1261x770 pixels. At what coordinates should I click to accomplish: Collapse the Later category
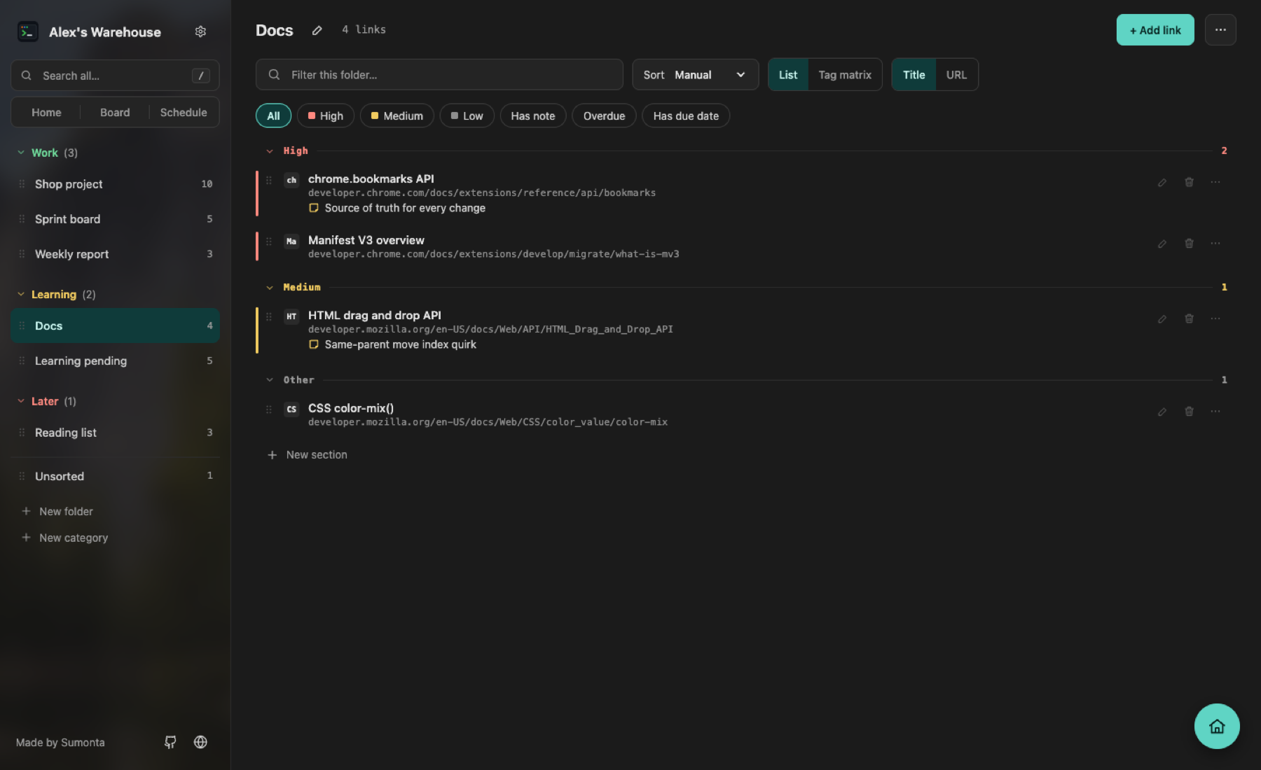coord(21,401)
